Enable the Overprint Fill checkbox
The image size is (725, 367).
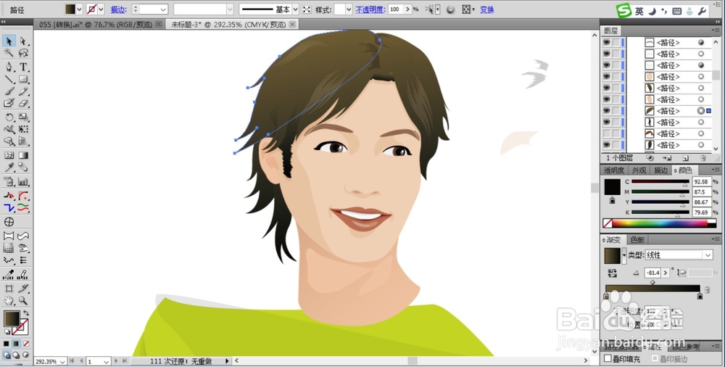tap(608, 359)
